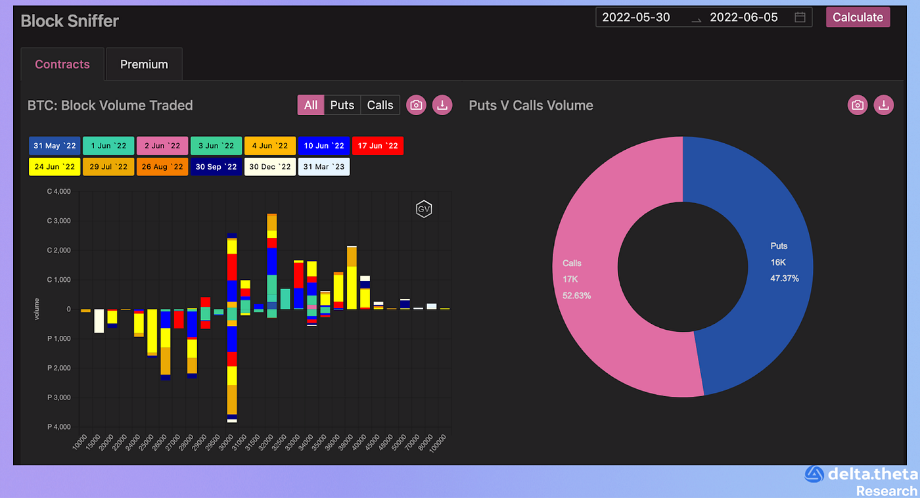
Task: Toggle 10 Jun `22 legend series
Action: (x=324, y=146)
